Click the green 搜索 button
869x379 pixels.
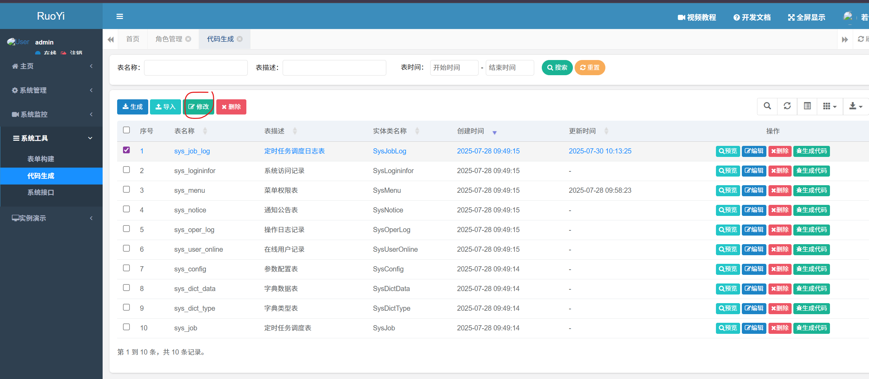(x=557, y=68)
